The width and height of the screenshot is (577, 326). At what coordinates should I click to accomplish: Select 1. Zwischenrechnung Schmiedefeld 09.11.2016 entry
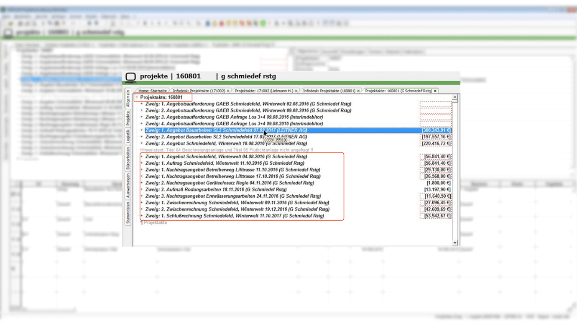click(x=237, y=203)
